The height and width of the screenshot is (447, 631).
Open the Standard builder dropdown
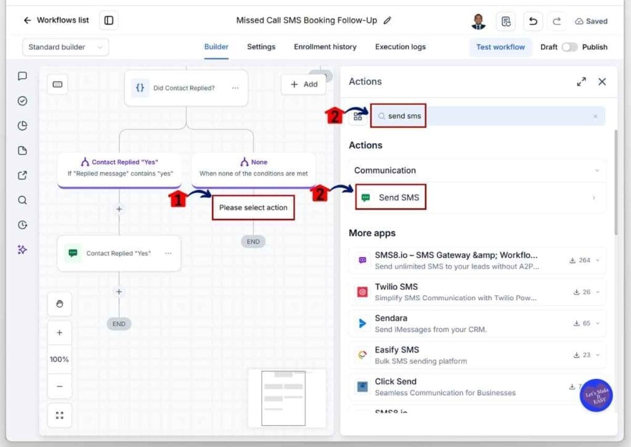65,47
